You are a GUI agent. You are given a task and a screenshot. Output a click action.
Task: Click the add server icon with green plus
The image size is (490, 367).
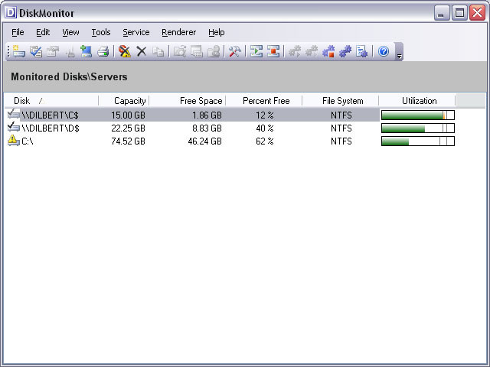pyautogui.click(x=86, y=51)
